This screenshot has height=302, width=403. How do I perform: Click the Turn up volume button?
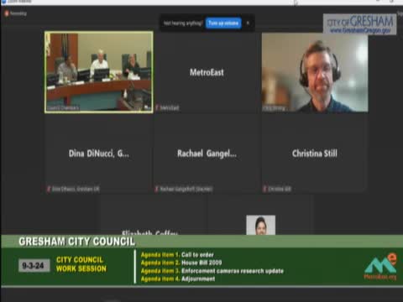click(x=223, y=23)
